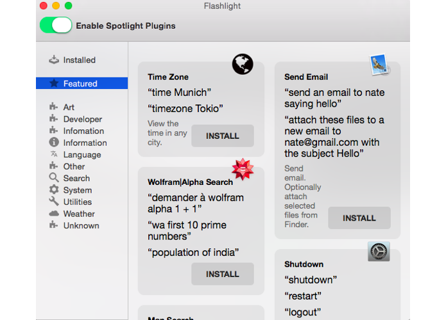Click the "logout" example text
Screen dimensions: 446x320
point(302,312)
